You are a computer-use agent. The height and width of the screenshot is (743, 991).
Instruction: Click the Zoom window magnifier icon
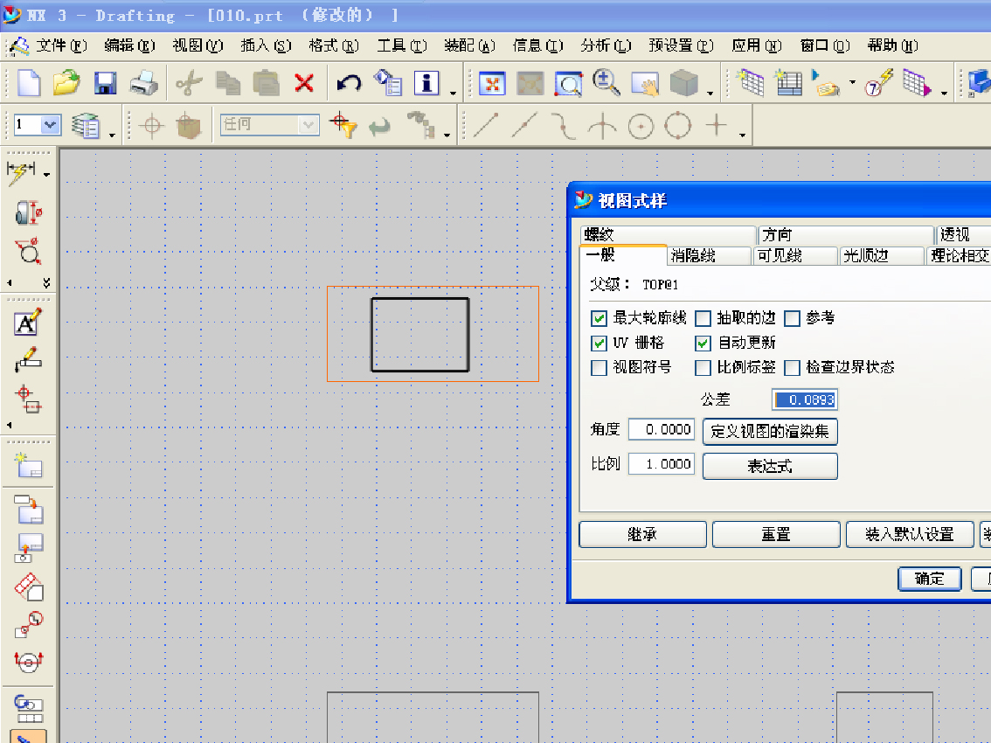pos(568,83)
